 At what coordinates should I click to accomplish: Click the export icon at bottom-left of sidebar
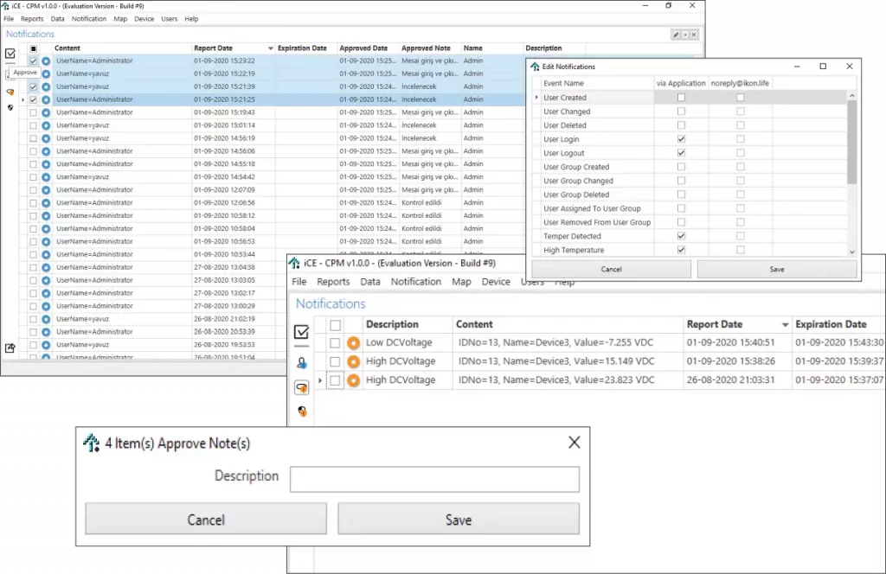[x=10, y=348]
